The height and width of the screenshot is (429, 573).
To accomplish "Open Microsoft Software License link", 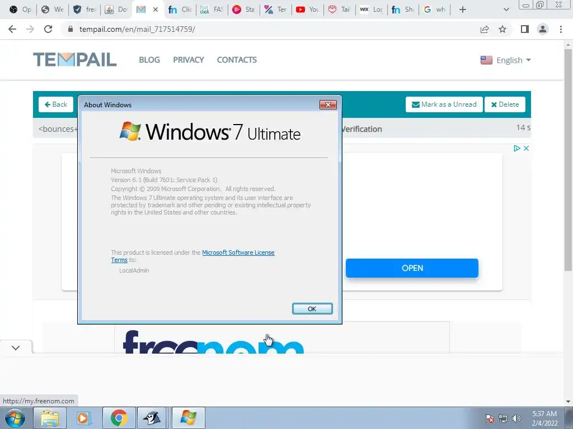I will coord(238,252).
